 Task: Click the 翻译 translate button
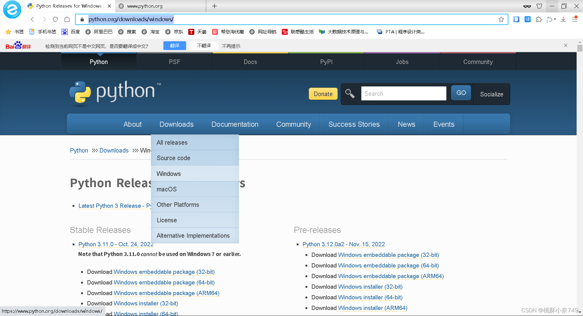coord(175,46)
